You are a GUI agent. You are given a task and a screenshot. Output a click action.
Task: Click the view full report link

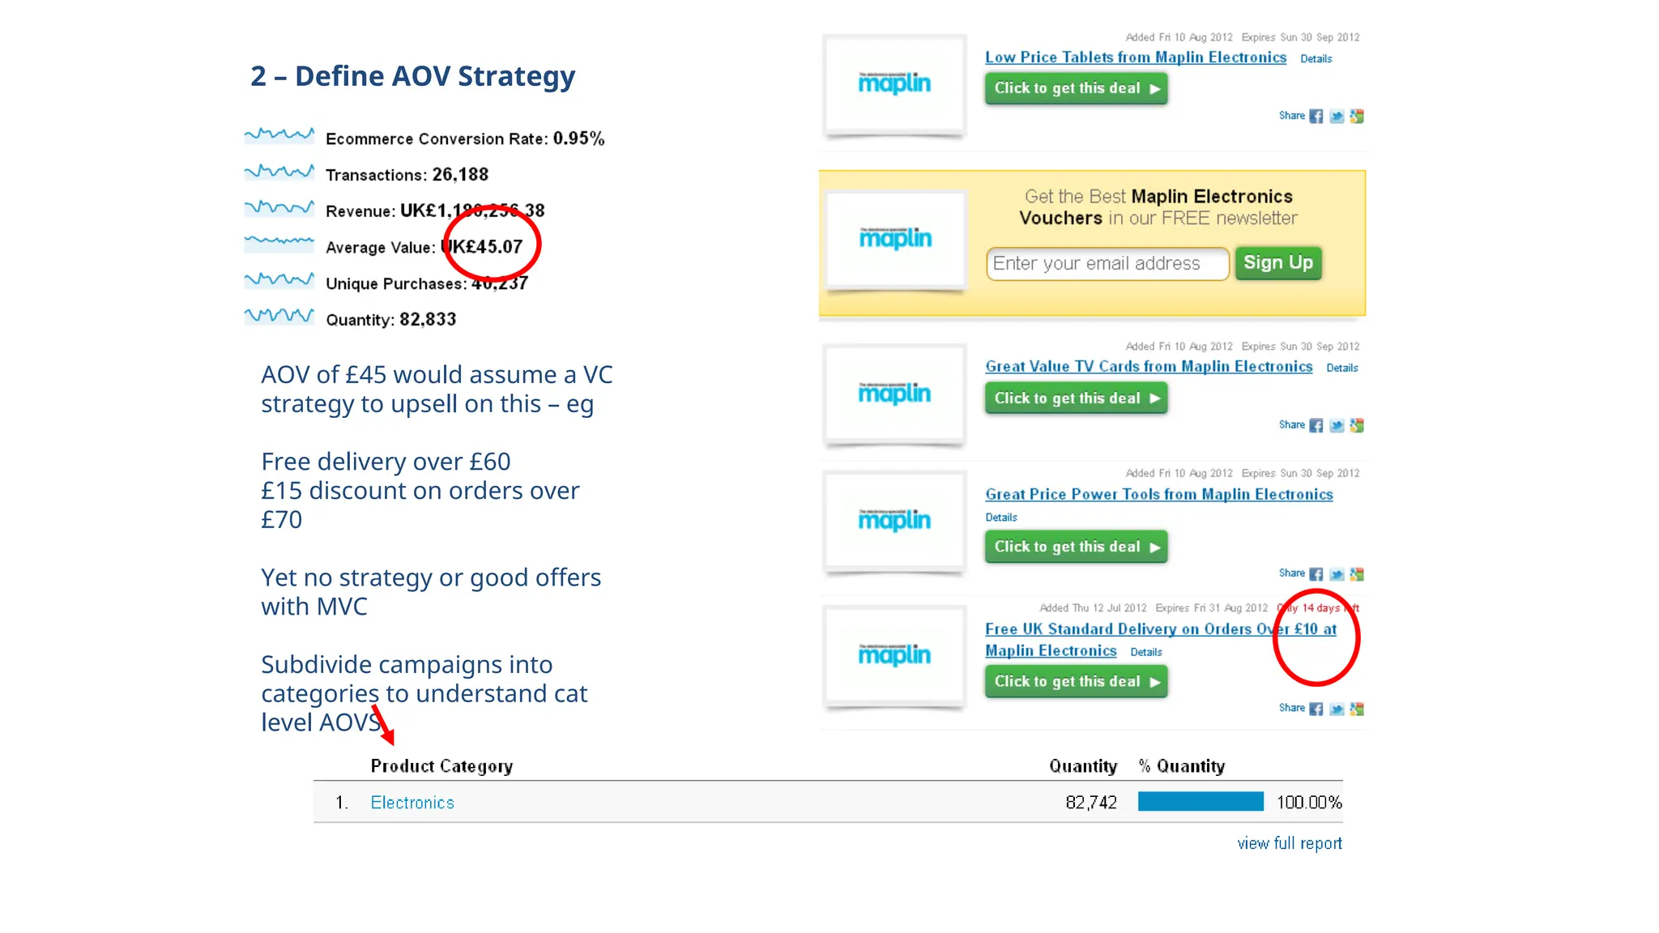point(1290,844)
